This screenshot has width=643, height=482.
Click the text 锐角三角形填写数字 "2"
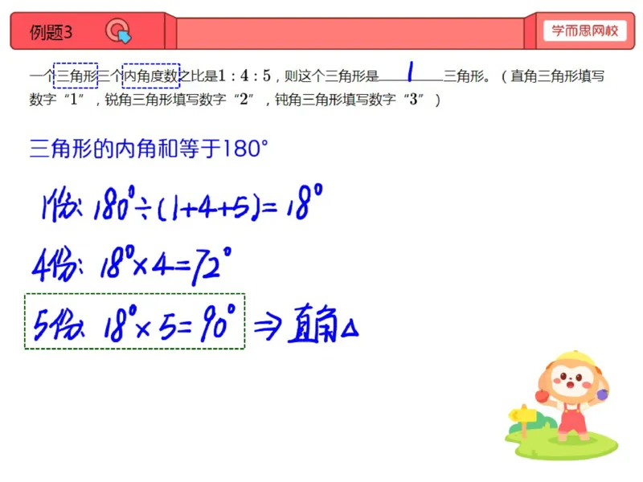click(x=179, y=99)
